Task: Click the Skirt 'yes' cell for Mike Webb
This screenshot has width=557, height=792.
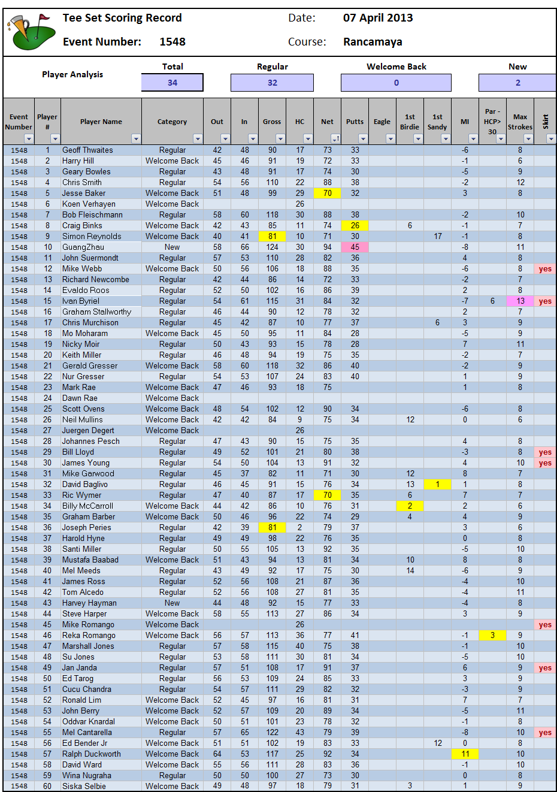Action: pyautogui.click(x=545, y=269)
